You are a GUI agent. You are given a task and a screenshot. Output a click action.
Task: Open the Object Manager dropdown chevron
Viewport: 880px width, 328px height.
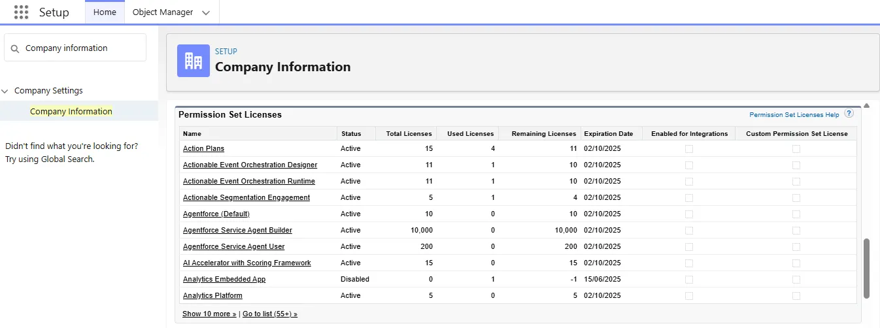(206, 13)
